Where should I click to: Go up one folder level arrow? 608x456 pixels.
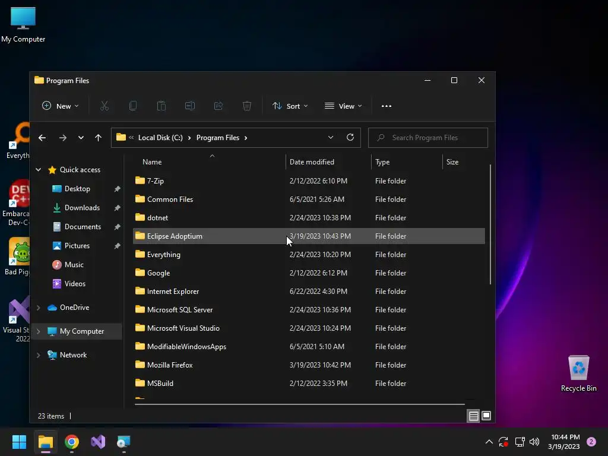98,138
